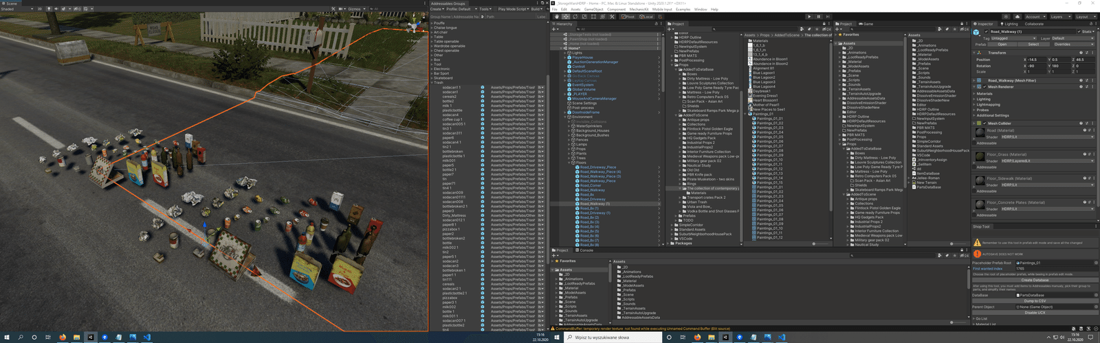Screen dimensions: 1100x343
Task: Toggle 2D view in Scene toolbar
Action: (x=40, y=9)
